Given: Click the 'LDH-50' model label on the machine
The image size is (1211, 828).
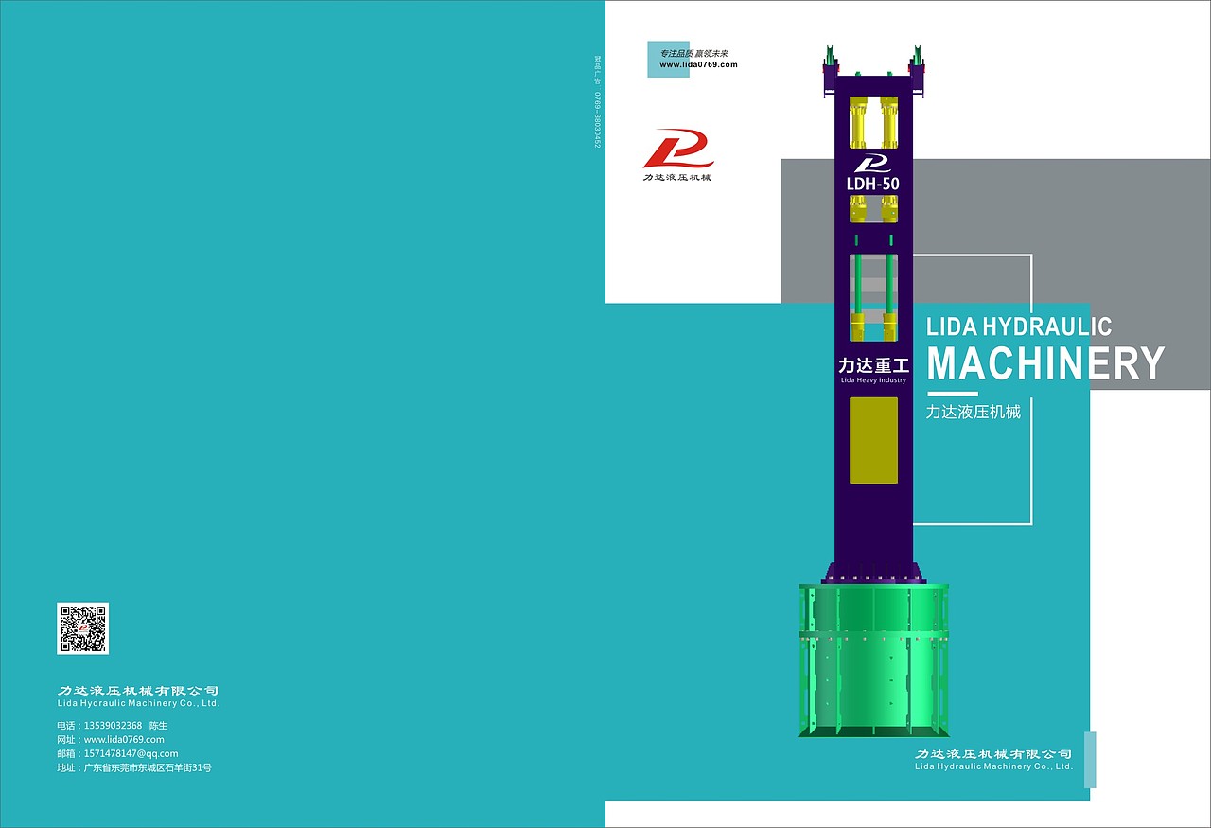Looking at the screenshot, I should tap(873, 184).
